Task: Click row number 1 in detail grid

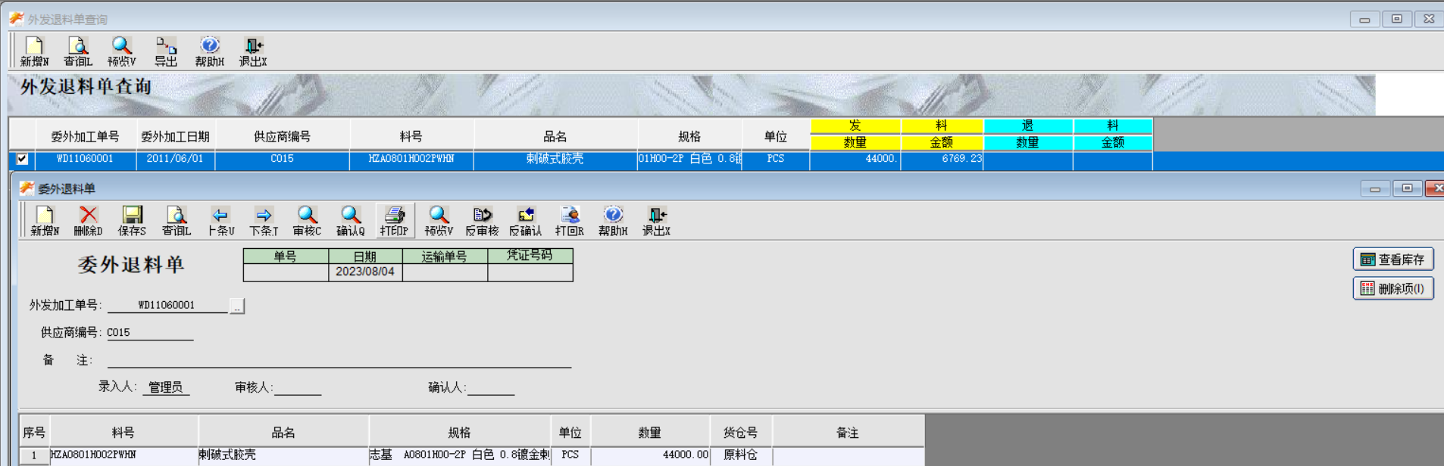Action: 34,455
